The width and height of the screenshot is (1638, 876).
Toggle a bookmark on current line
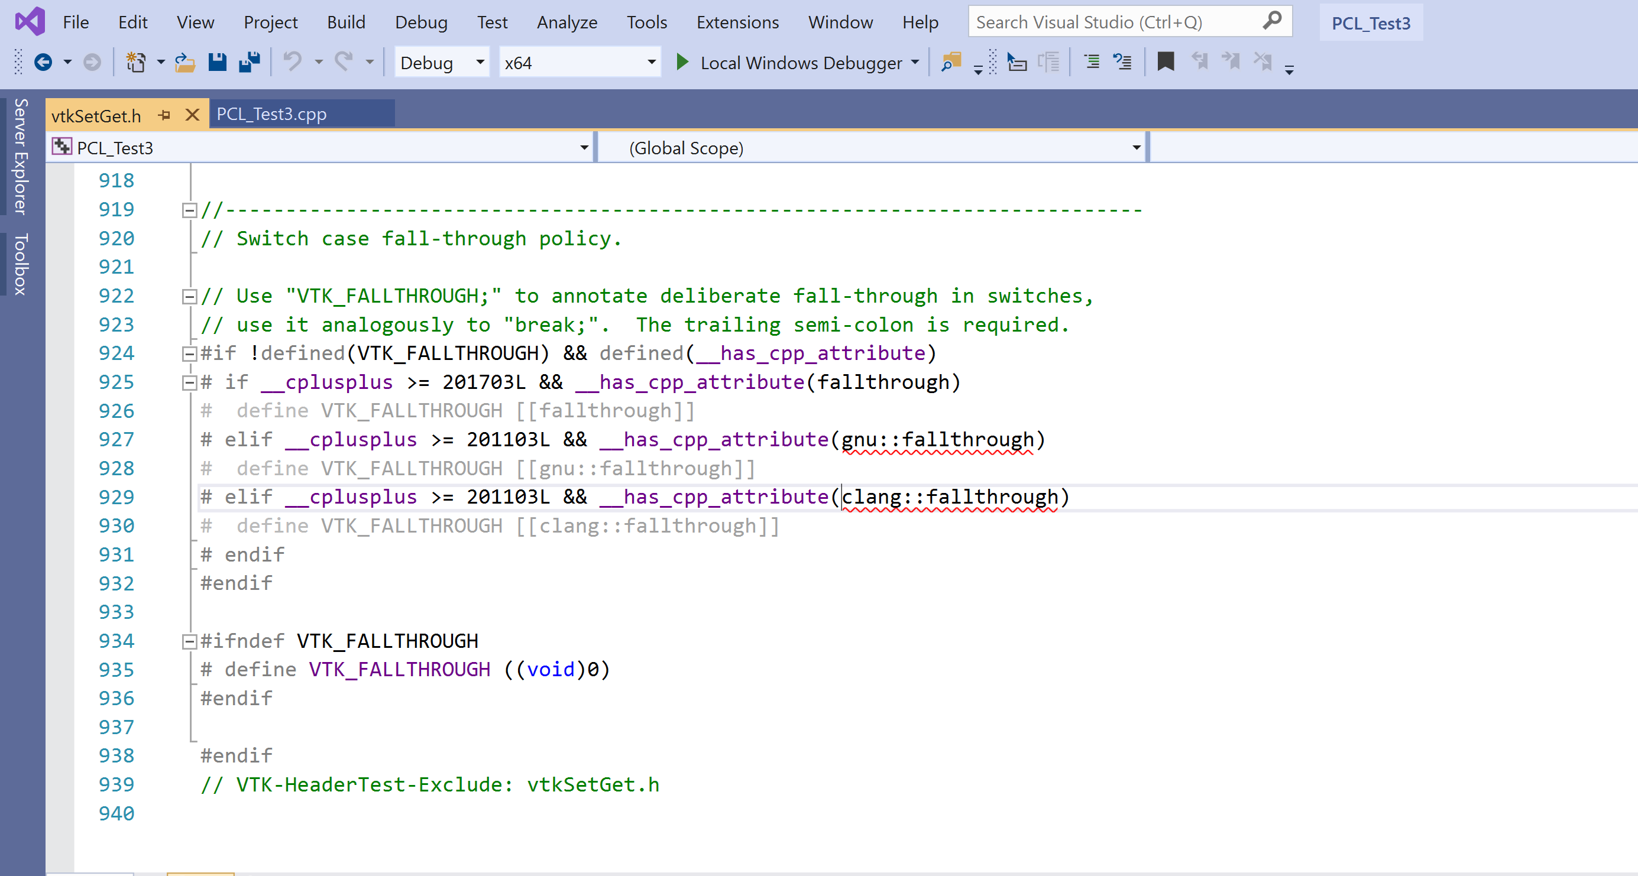pyautogui.click(x=1166, y=61)
